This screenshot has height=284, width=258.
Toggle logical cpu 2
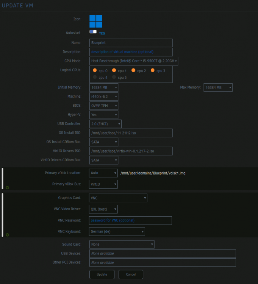pyautogui.click(x=133, y=70)
